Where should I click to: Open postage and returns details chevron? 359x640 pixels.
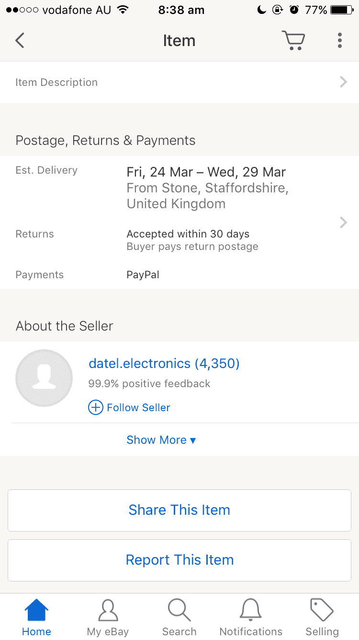(343, 222)
